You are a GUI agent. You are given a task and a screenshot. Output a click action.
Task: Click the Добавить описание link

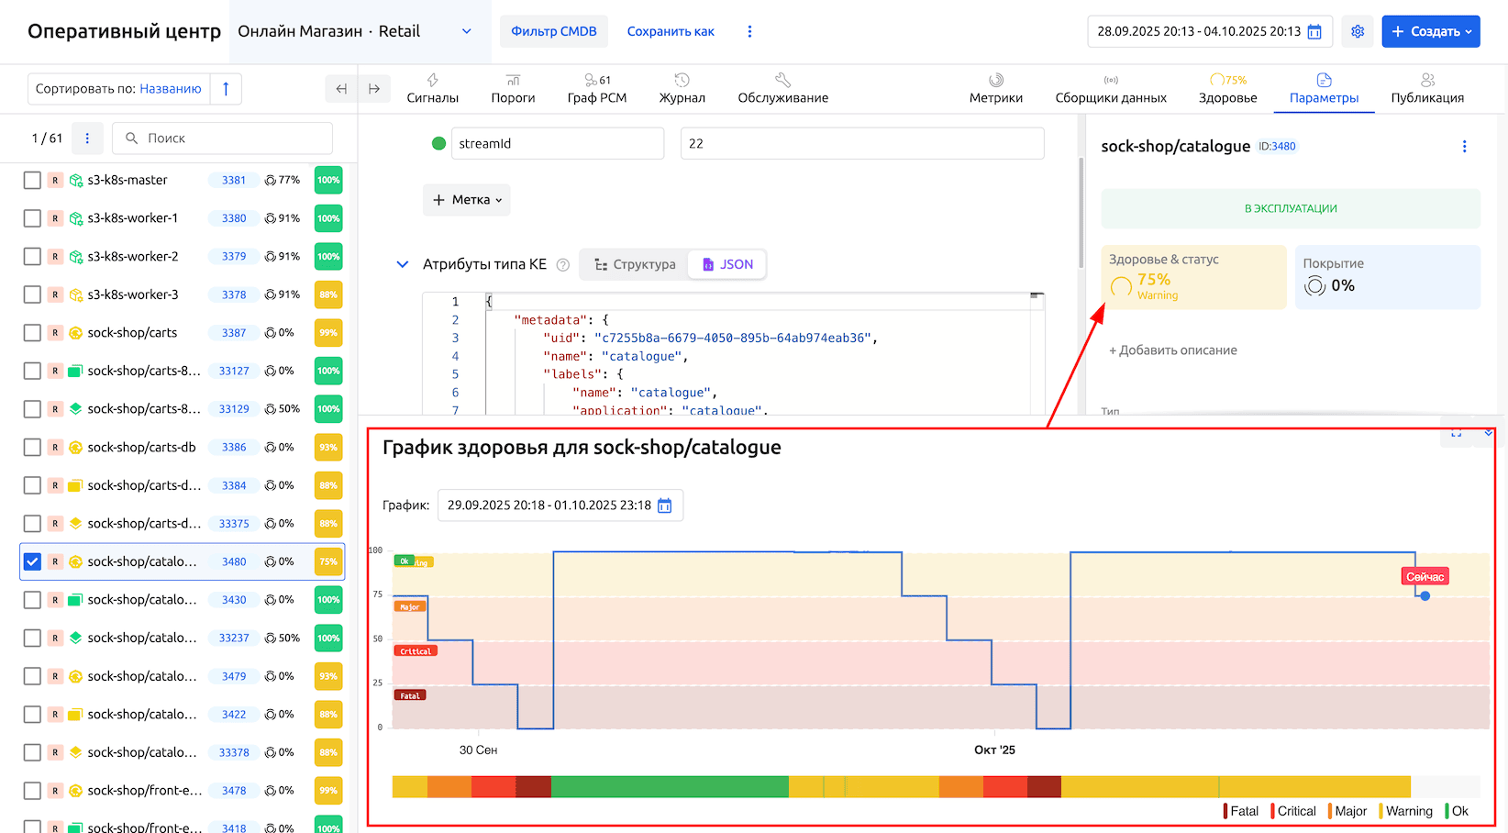point(1173,350)
